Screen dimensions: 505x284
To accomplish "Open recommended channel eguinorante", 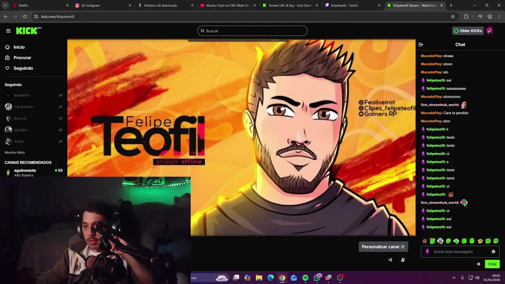I will [x=34, y=173].
